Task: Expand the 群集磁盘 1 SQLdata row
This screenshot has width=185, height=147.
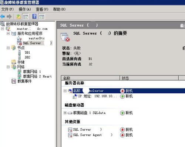Action: click(65, 113)
